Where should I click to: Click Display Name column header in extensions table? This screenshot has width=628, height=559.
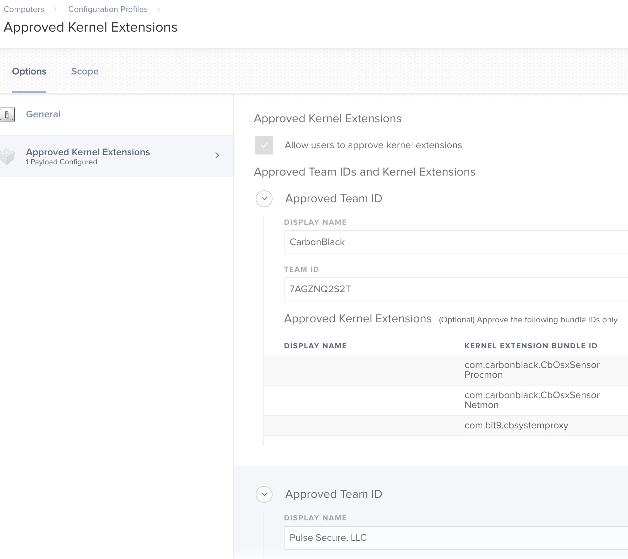315,346
